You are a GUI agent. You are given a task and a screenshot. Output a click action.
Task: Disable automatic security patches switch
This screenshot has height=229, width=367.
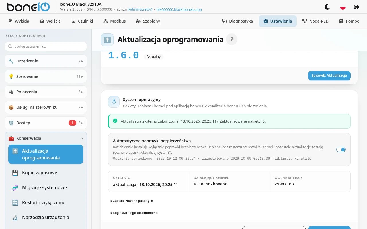click(341, 149)
